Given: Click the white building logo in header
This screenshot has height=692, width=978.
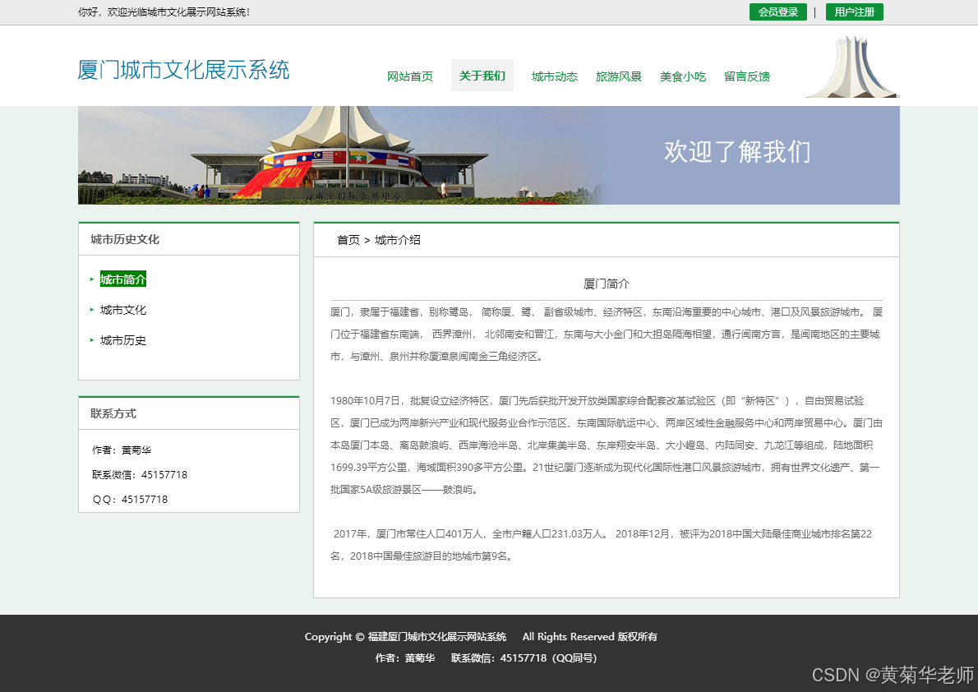Looking at the screenshot, I should pos(853,67).
